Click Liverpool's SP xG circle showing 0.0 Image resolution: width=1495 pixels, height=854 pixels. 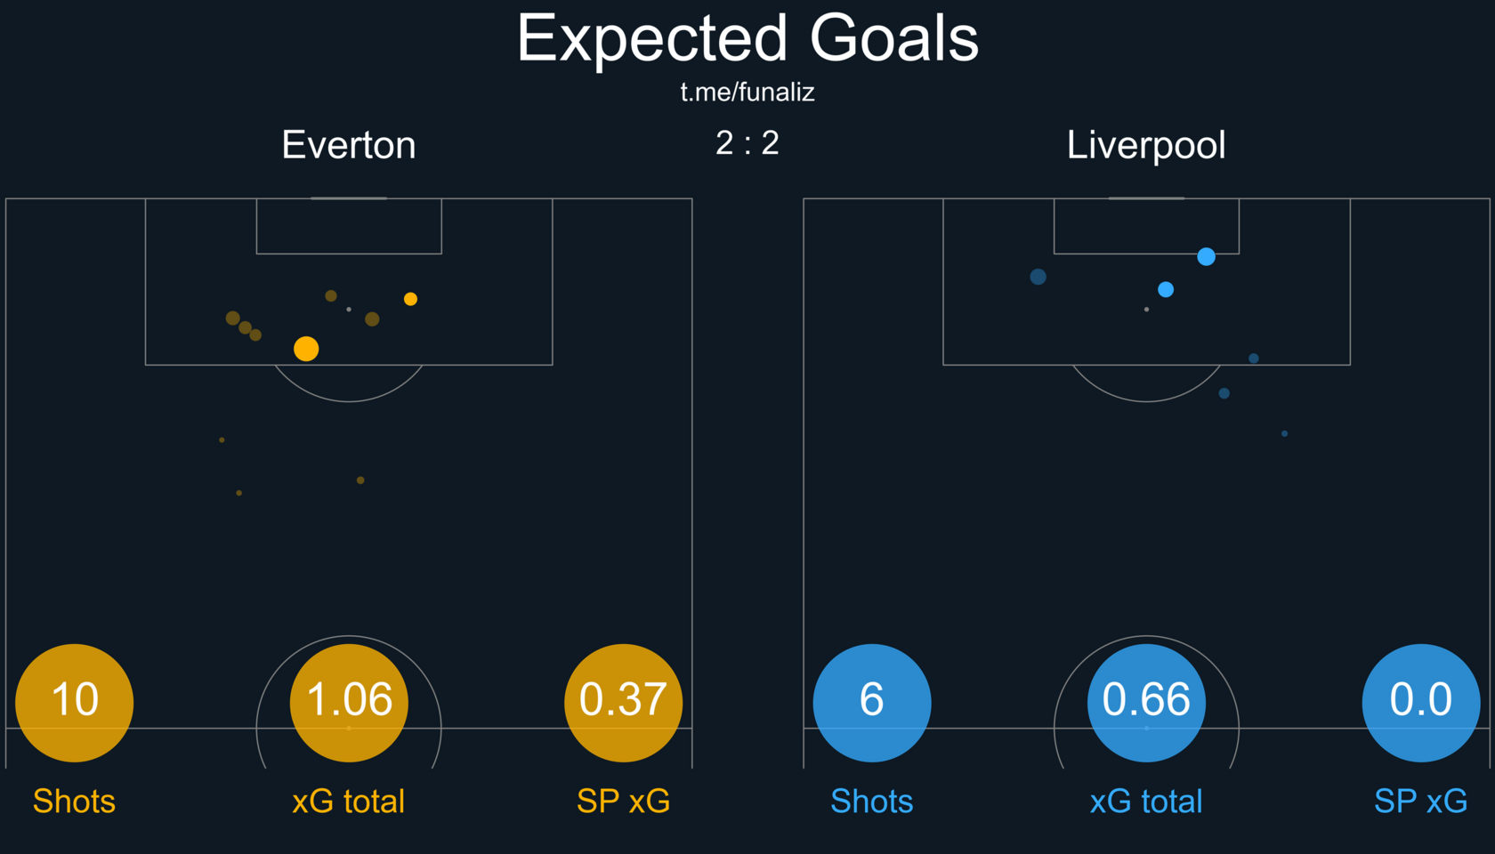coord(1421,703)
